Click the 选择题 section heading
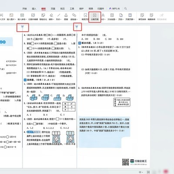The width and height of the screenshot is (174, 174). pyautogui.click(x=39, y=80)
